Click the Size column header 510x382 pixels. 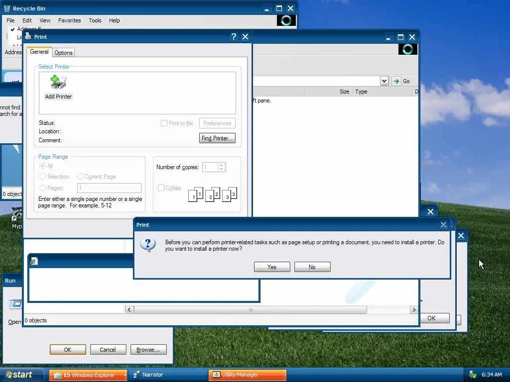[x=328, y=92]
